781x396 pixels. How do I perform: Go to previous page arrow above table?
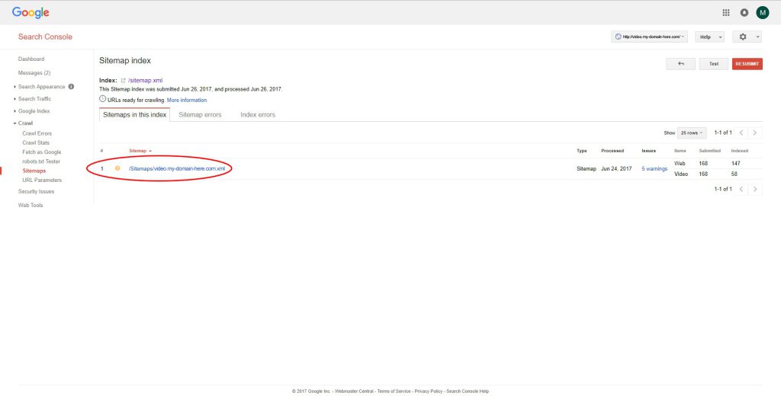pyautogui.click(x=741, y=133)
